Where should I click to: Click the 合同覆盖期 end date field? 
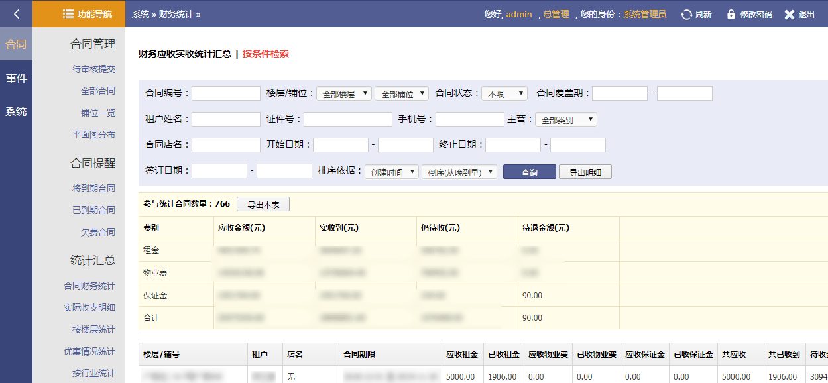(x=685, y=93)
